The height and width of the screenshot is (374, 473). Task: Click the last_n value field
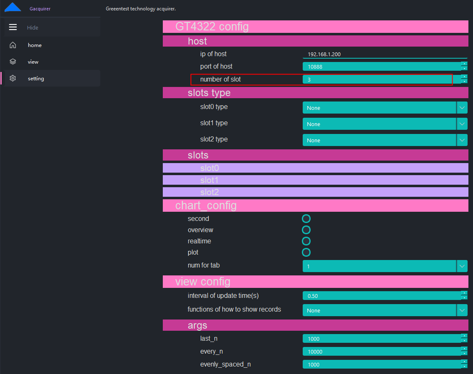point(381,339)
